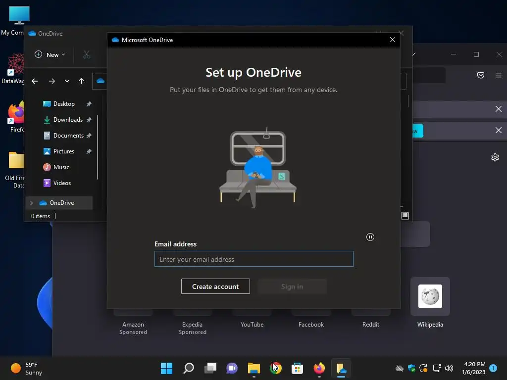Open Firefox Pocket save icon
The image size is (507, 380).
tap(481, 75)
